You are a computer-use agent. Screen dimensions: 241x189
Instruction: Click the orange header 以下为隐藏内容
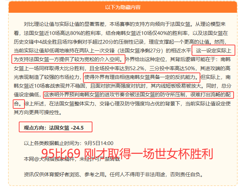(123, 7)
